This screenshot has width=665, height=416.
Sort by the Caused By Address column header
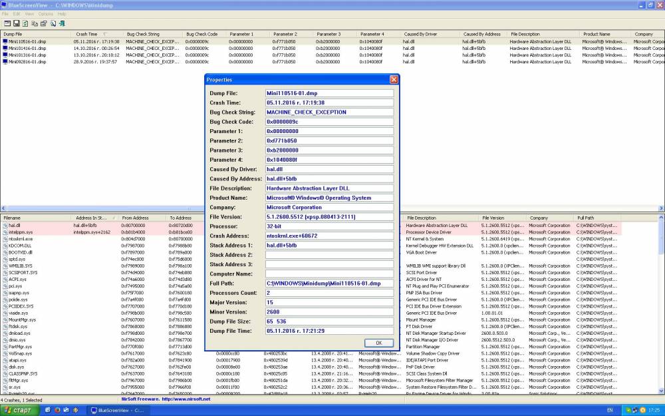point(483,34)
